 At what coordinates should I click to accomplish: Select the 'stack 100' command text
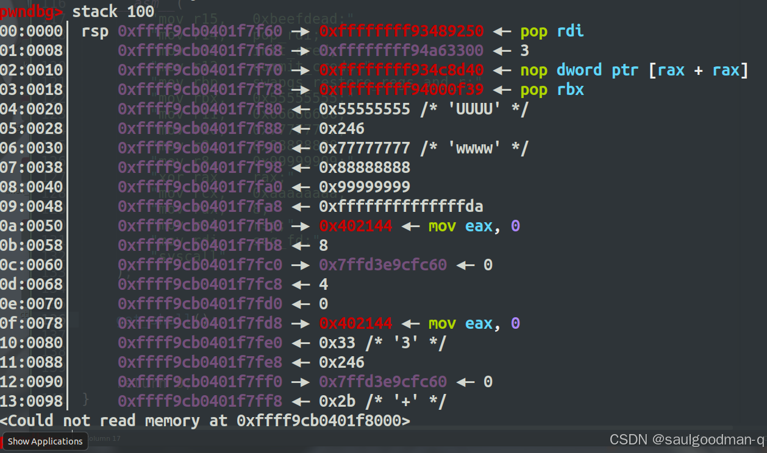click(x=113, y=11)
